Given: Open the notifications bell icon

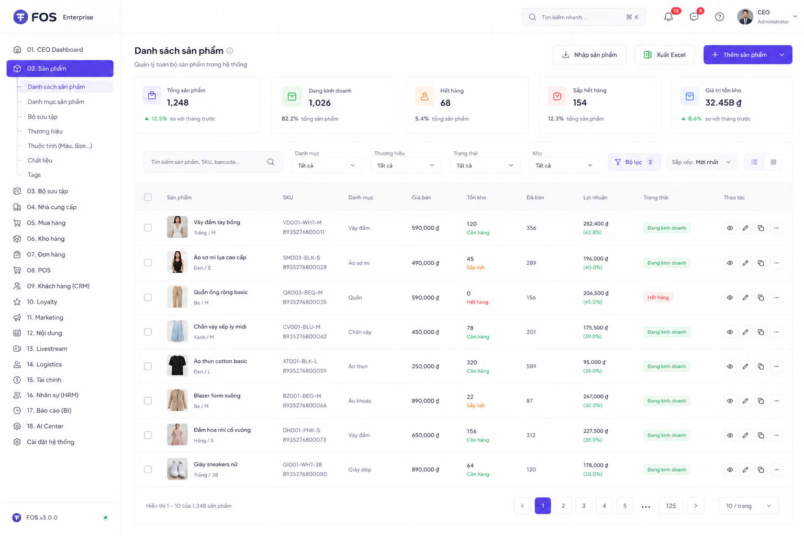Looking at the screenshot, I should pyautogui.click(x=668, y=17).
